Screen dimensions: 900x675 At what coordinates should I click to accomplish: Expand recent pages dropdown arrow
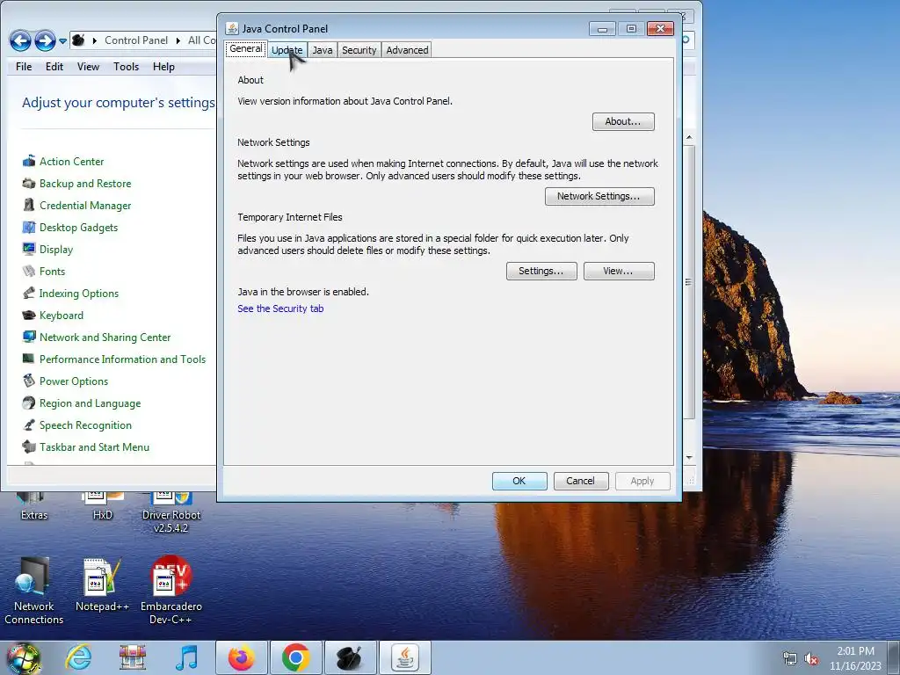pyautogui.click(x=62, y=40)
